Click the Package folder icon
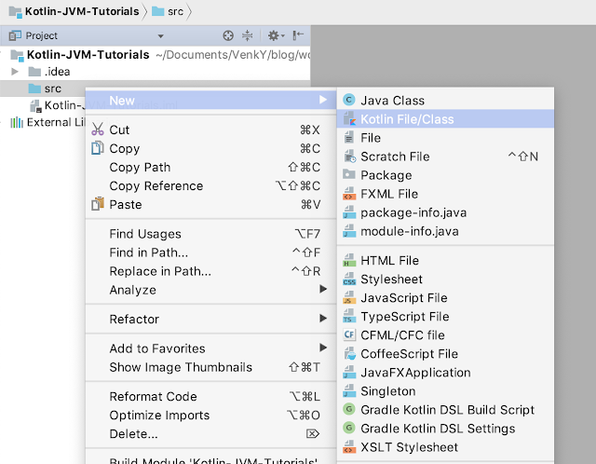The height and width of the screenshot is (464, 596). click(x=348, y=174)
